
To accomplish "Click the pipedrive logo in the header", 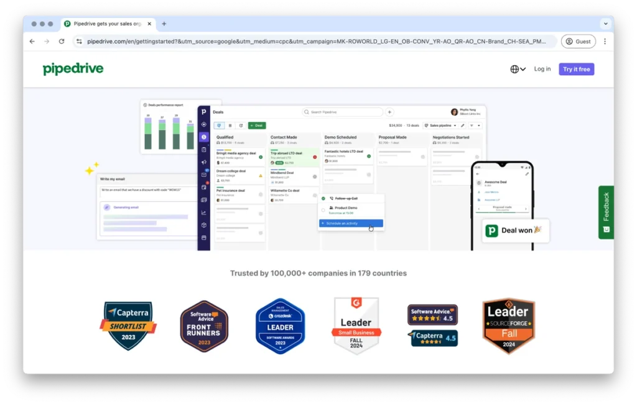I will 73,68.
